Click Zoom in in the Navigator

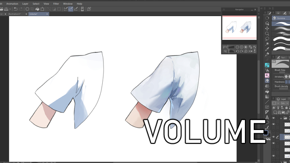click(241, 47)
